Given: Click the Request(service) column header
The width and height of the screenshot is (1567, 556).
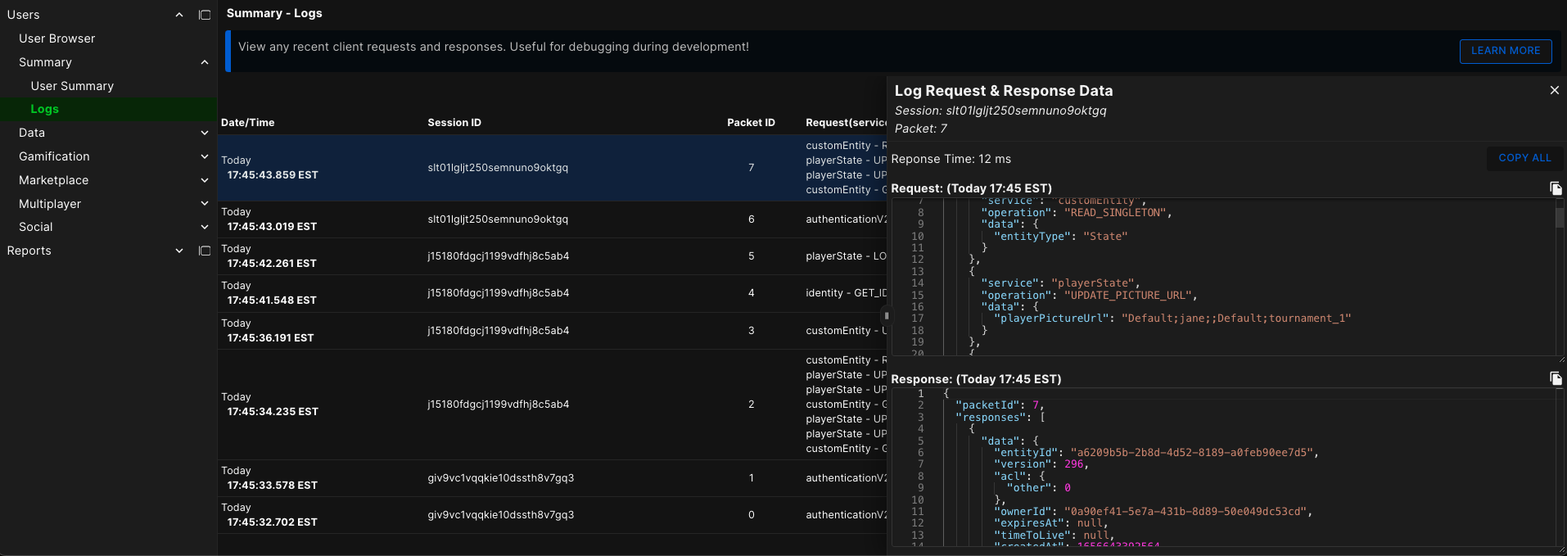Looking at the screenshot, I should (x=847, y=123).
